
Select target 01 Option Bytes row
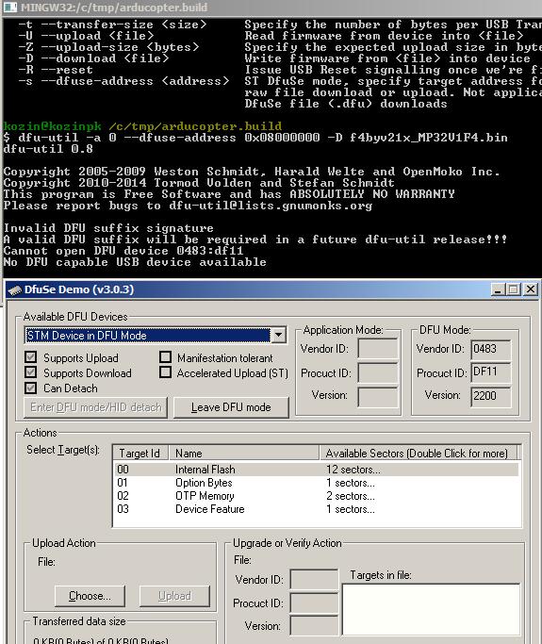pyautogui.click(x=316, y=483)
